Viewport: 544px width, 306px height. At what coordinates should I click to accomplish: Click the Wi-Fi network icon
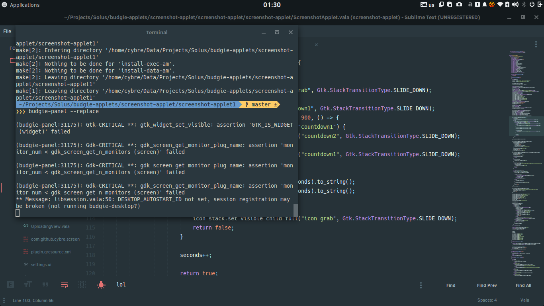click(x=500, y=5)
